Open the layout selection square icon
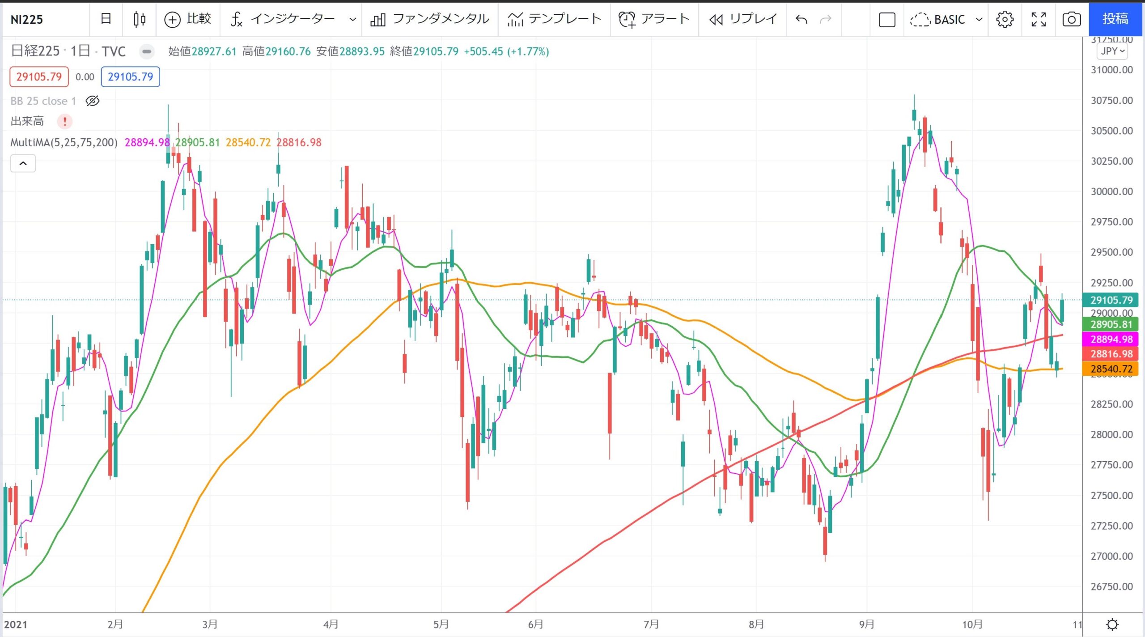The width and height of the screenshot is (1145, 637). 887,20
